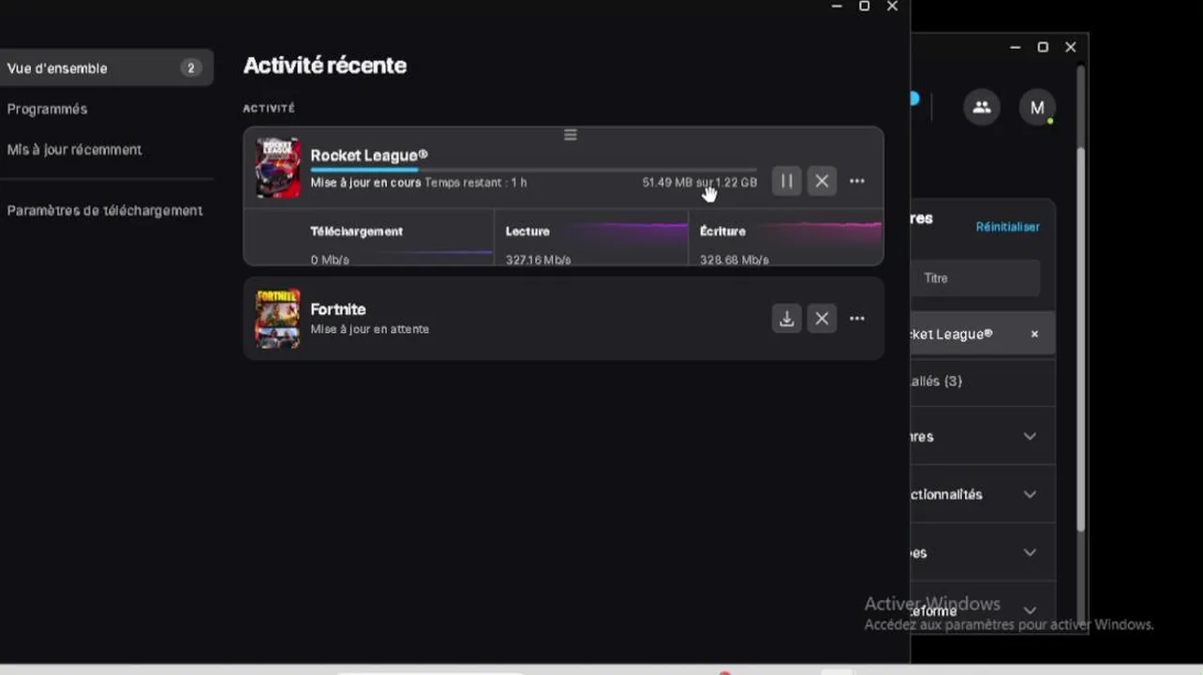Click the Rocket League® filter tag
The width and height of the screenshot is (1203, 675).
tap(983, 335)
